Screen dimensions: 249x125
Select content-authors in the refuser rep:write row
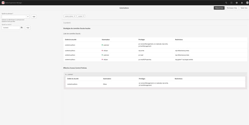point(70,51)
